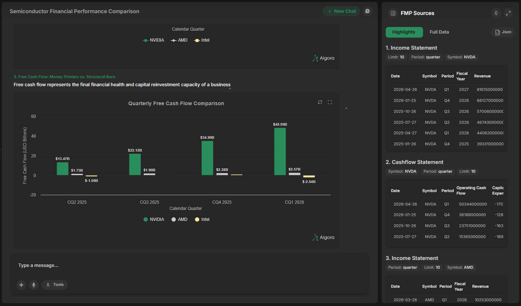521x306 pixels.
Task: Click the AMD bar labeled $2.57B
Action: click(295, 174)
